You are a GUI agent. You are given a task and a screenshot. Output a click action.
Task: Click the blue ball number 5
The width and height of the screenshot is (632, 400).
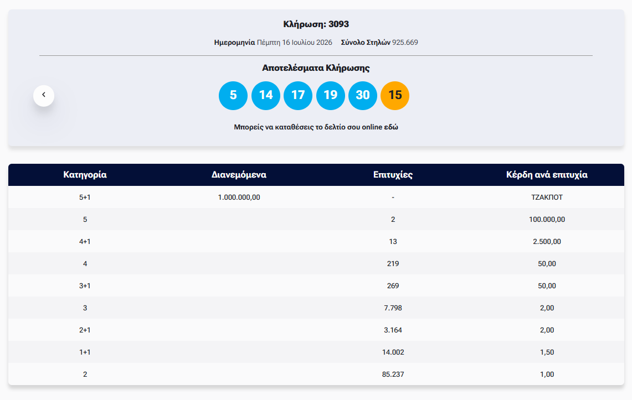(x=233, y=95)
